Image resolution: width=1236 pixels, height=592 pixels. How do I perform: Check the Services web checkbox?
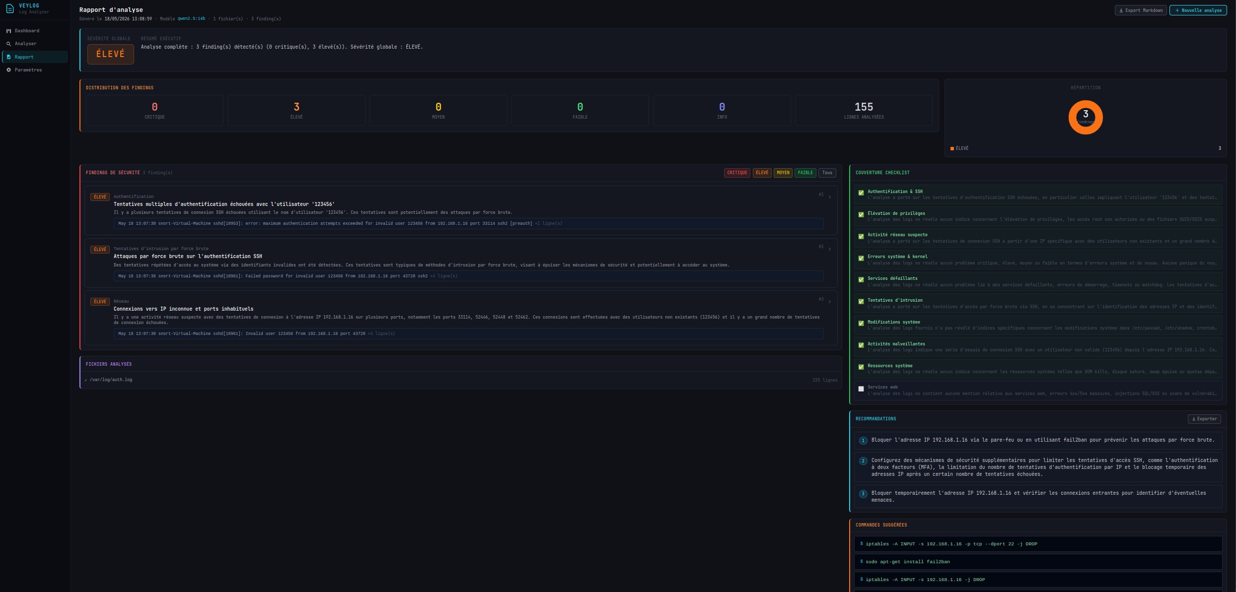861,389
